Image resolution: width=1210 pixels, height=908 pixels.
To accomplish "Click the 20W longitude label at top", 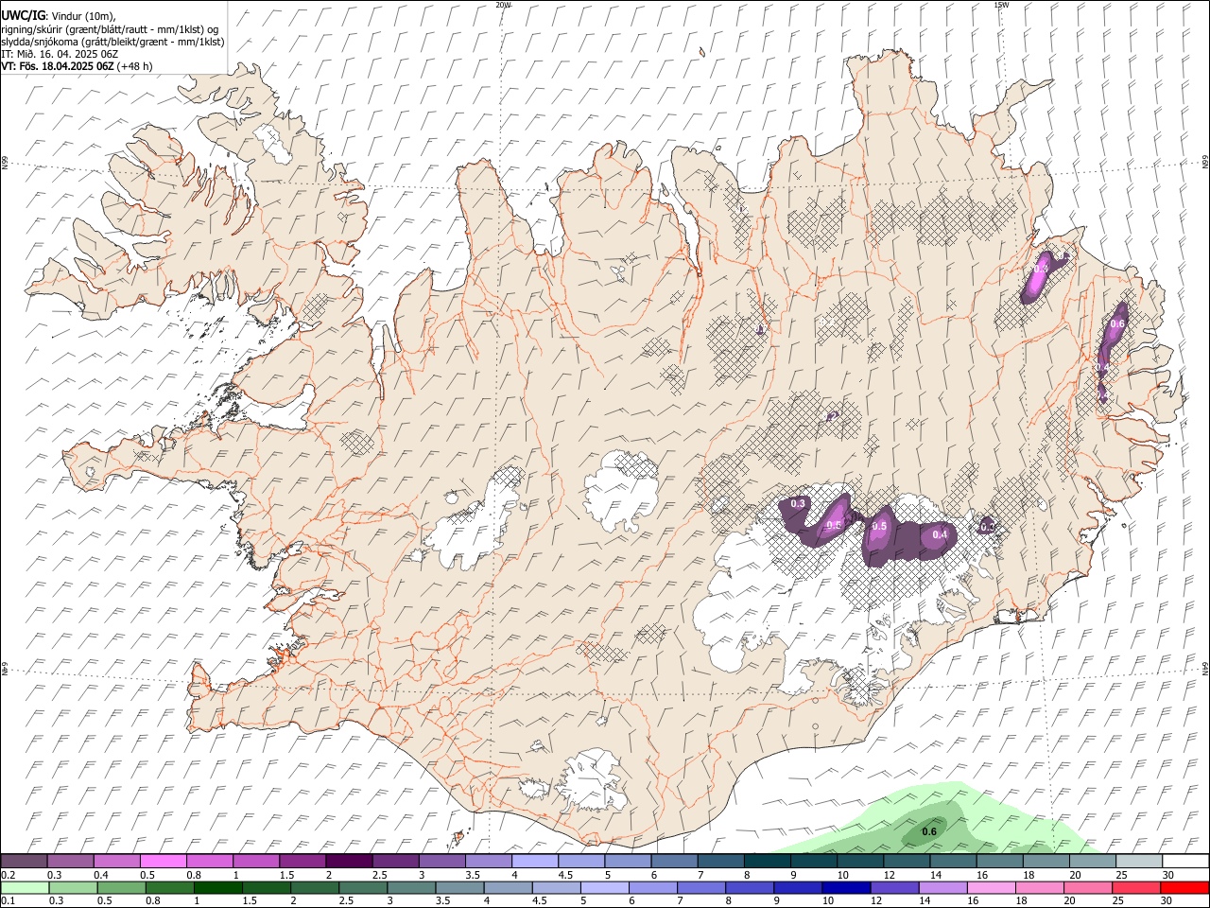I will tap(503, 5).
